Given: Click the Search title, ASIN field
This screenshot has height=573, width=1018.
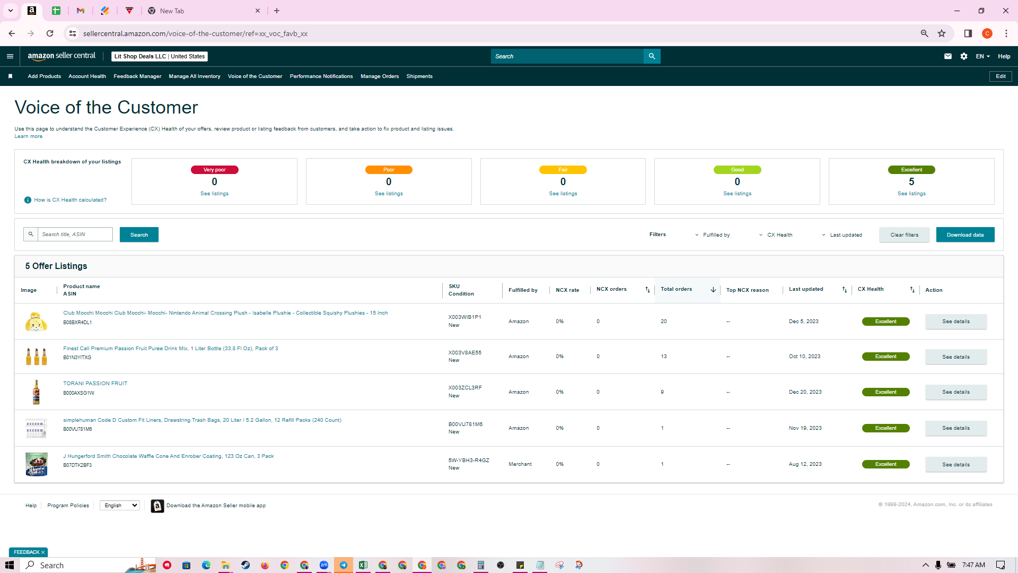Looking at the screenshot, I should [75, 235].
